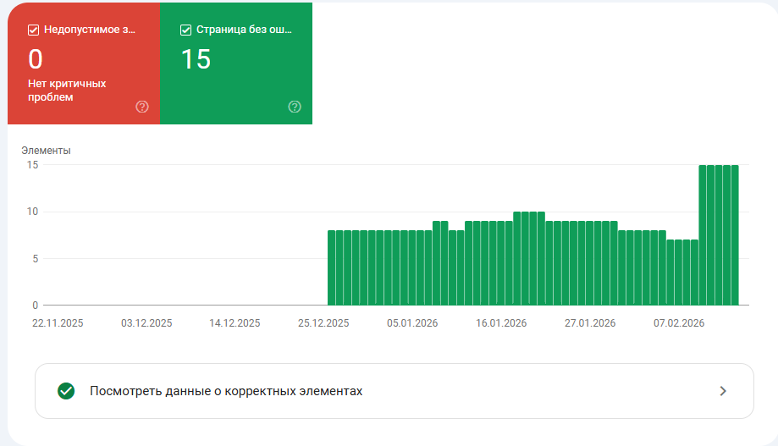Click the tallest last bar in chart
Screen dimensions: 778x446
735,235
